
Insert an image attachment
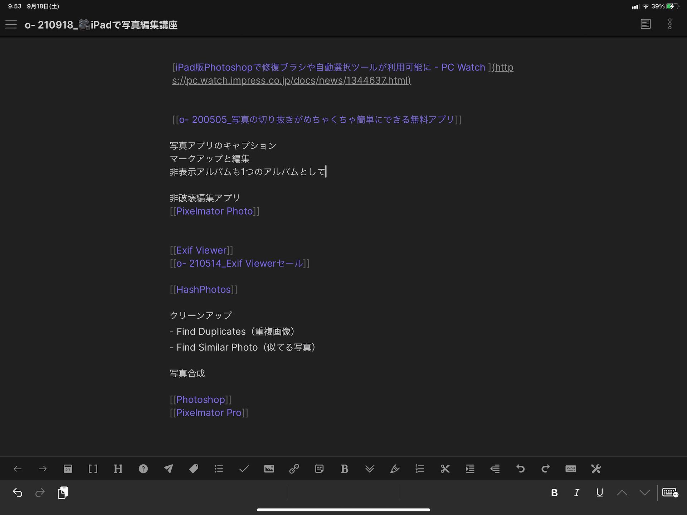click(269, 469)
